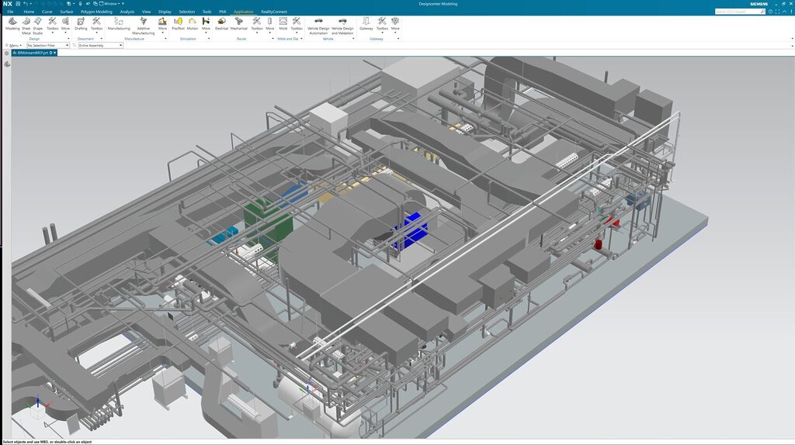The image size is (795, 445).
Task: Click the File menu
Action: [10, 12]
